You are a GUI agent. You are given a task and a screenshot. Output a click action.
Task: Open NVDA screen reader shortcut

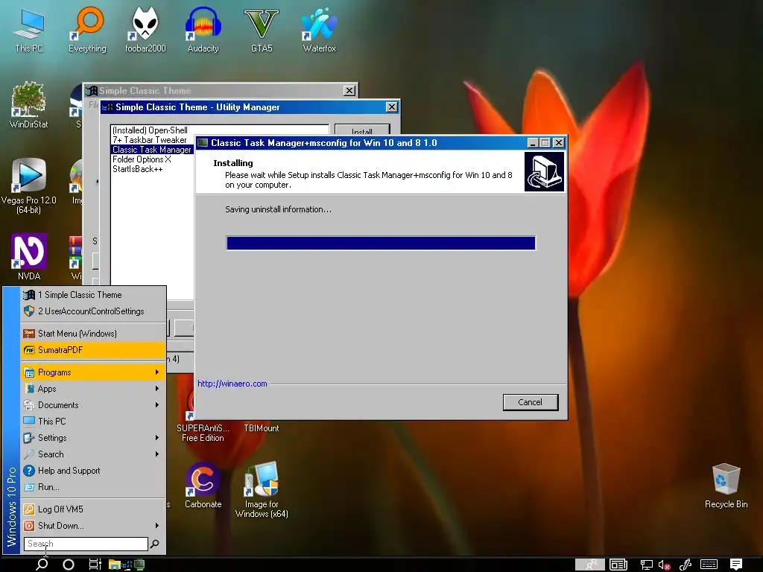(29, 257)
